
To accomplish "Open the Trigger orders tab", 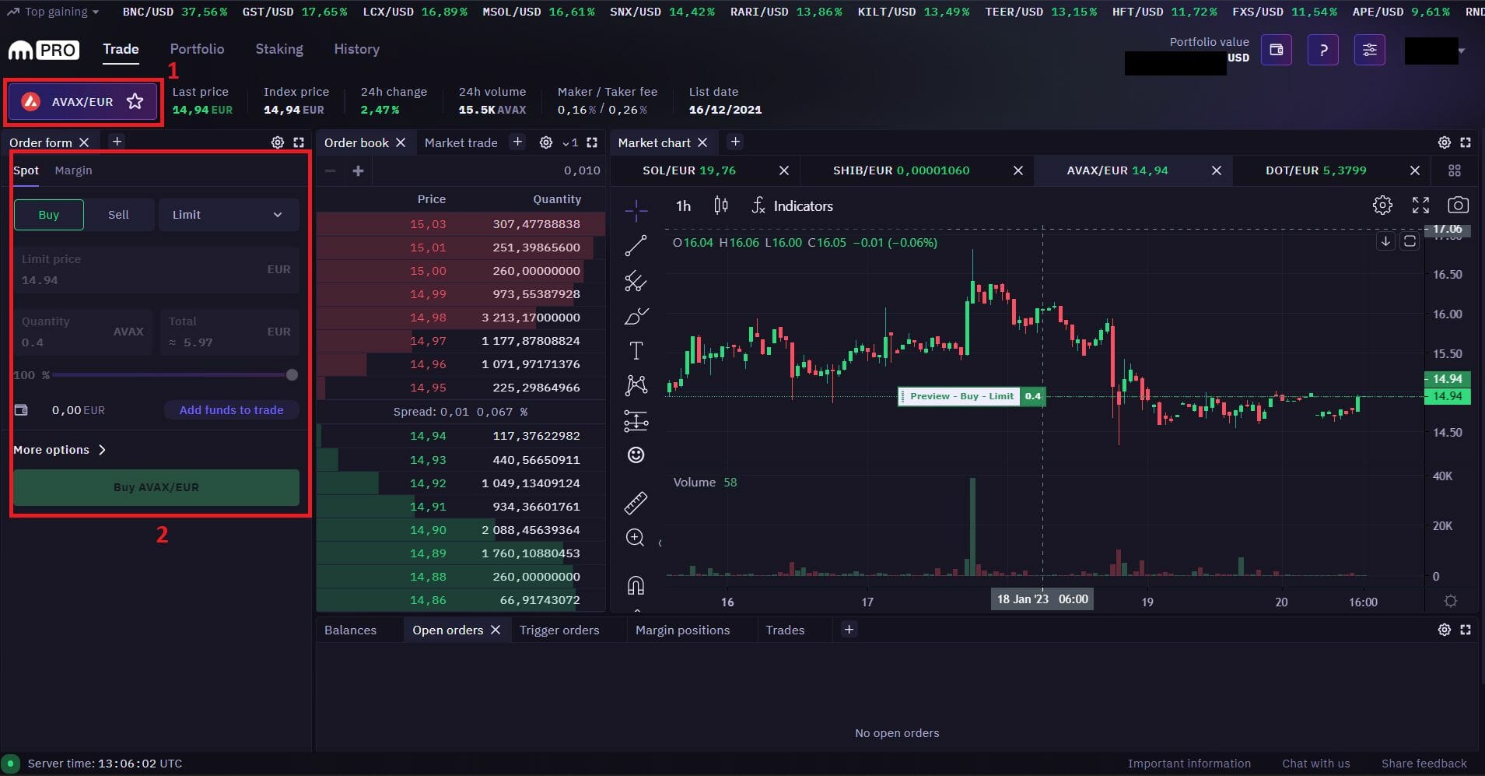I will coord(559,630).
